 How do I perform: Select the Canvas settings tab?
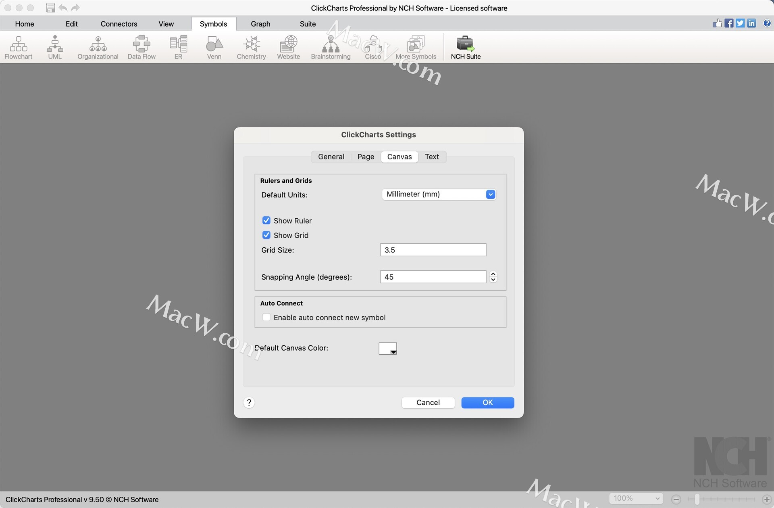[399, 157]
